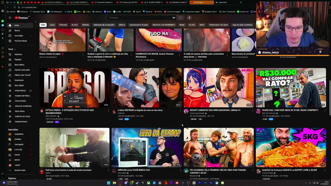
Task: Open the on-screen keyboard icon in search box
Action: pyautogui.click(x=174, y=18)
